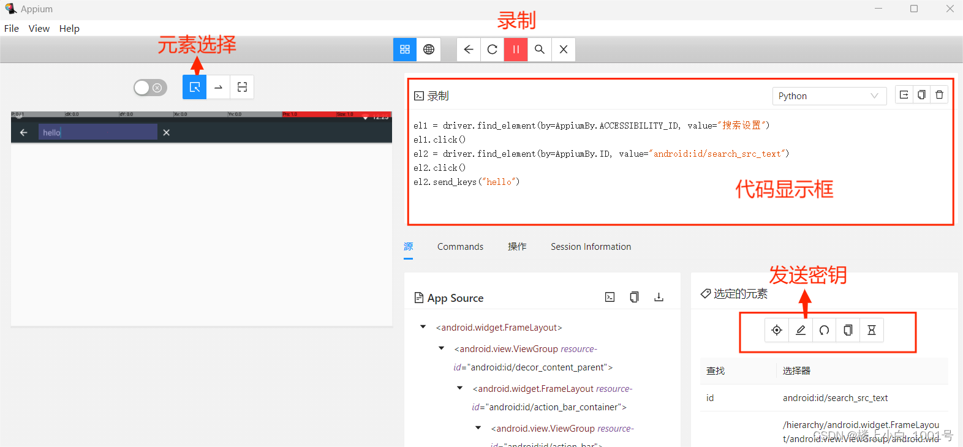Viewport: 963px width, 447px height.
Task: Switch to web/hybrid app mode globe icon
Action: (x=429, y=50)
